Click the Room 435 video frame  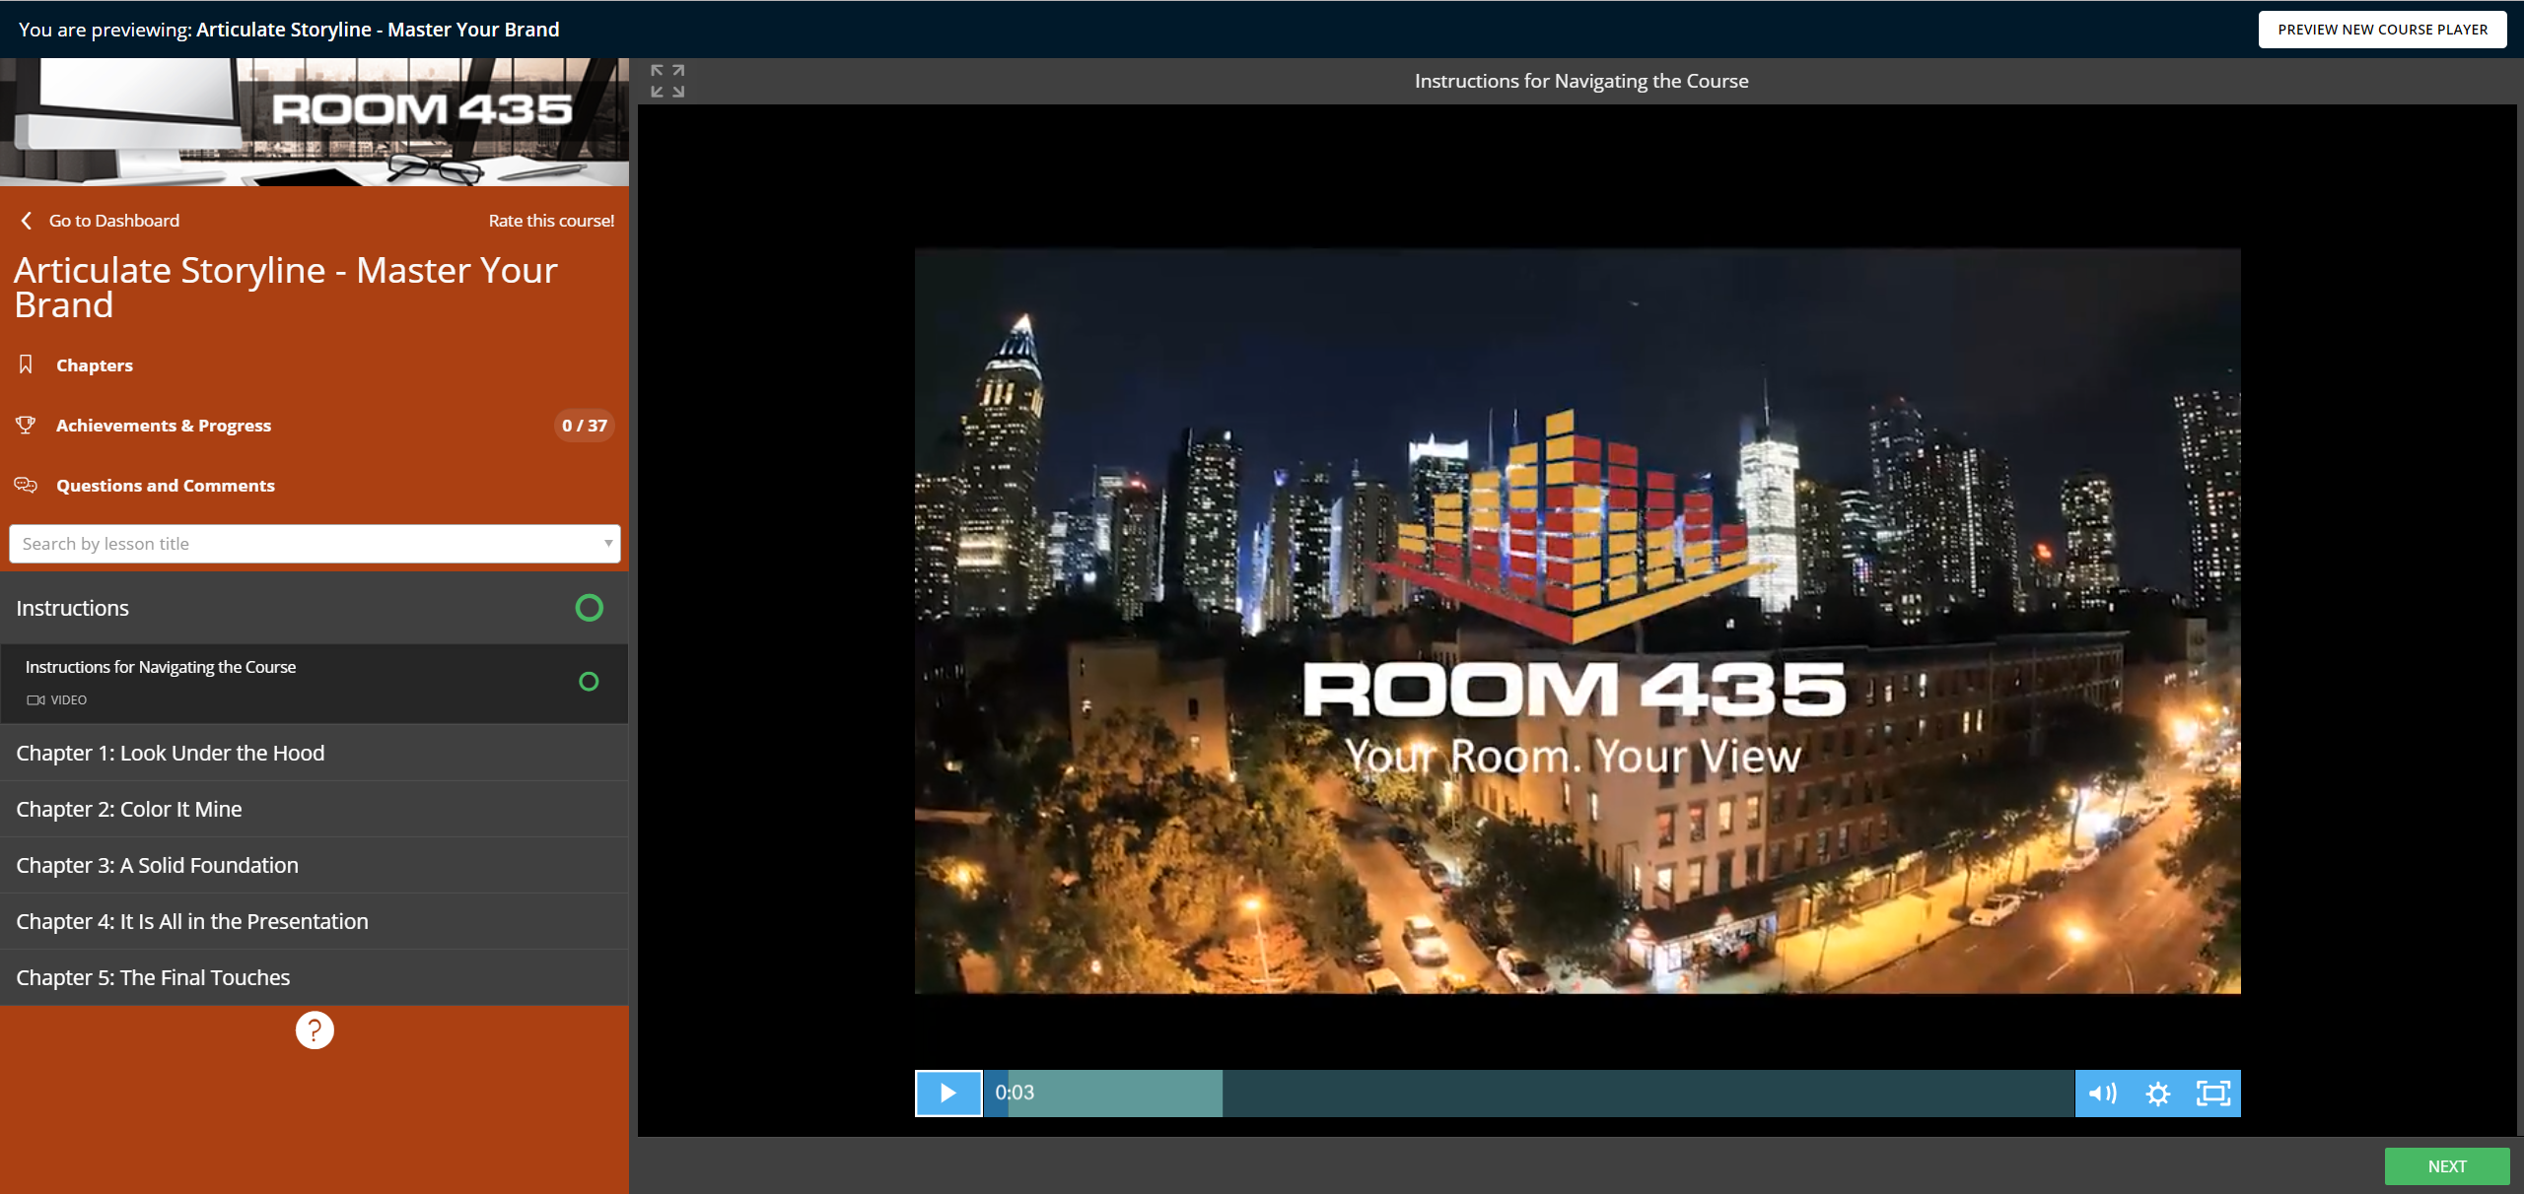(x=1577, y=621)
